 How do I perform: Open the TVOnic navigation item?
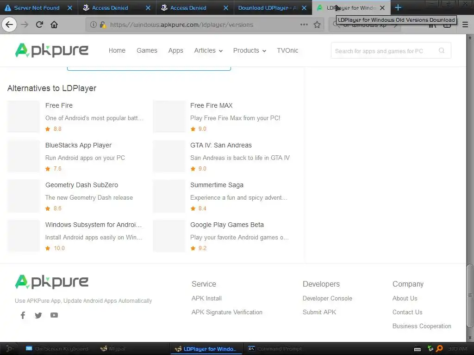(287, 50)
